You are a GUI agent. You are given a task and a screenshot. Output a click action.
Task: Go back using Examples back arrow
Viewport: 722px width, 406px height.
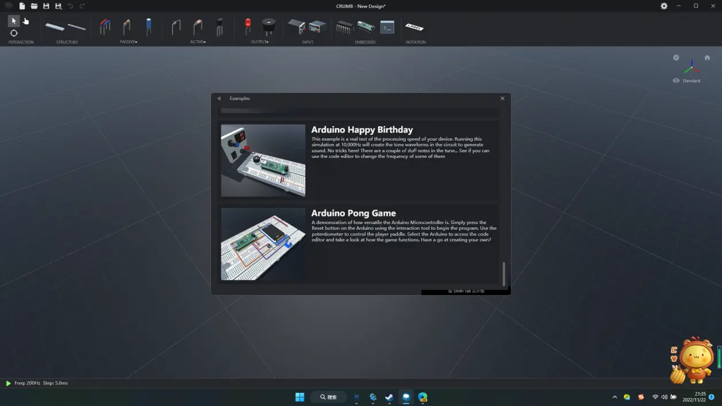[218, 98]
